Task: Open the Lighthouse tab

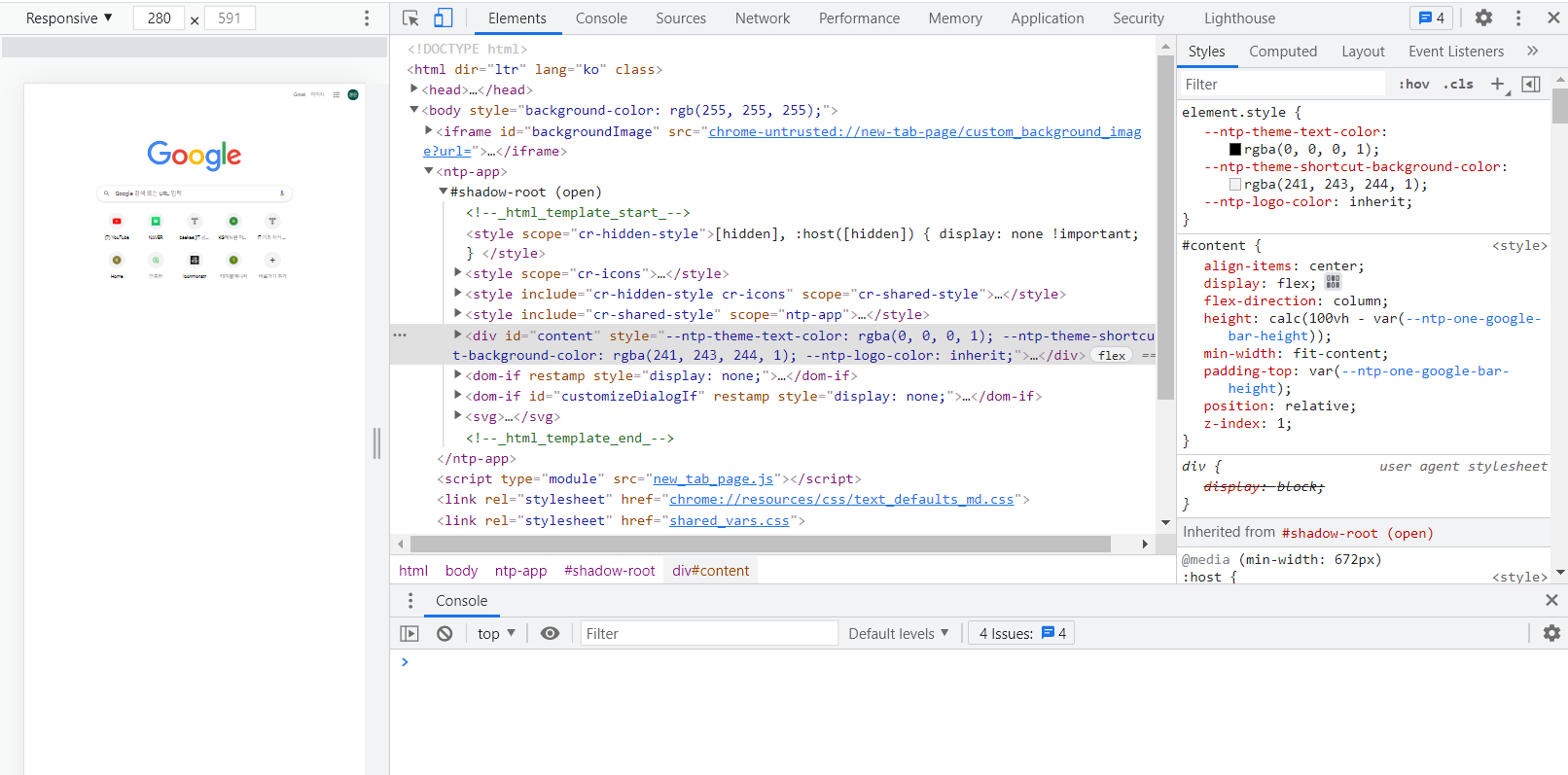Action: coord(1239,18)
